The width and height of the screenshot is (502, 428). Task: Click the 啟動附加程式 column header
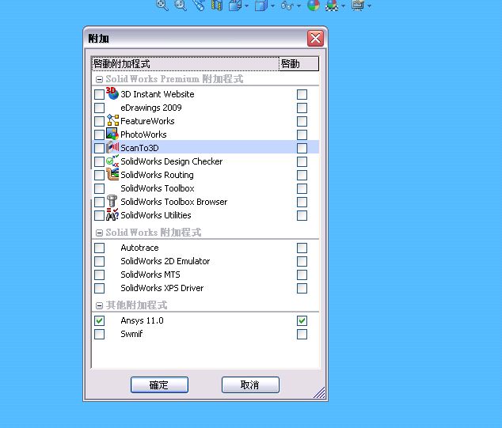click(185, 63)
